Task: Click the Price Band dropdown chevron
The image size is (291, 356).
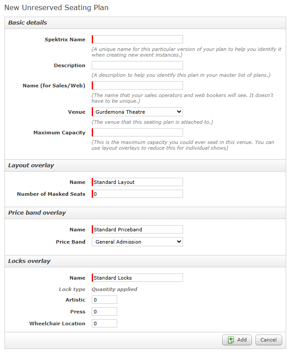Action: click(x=179, y=242)
